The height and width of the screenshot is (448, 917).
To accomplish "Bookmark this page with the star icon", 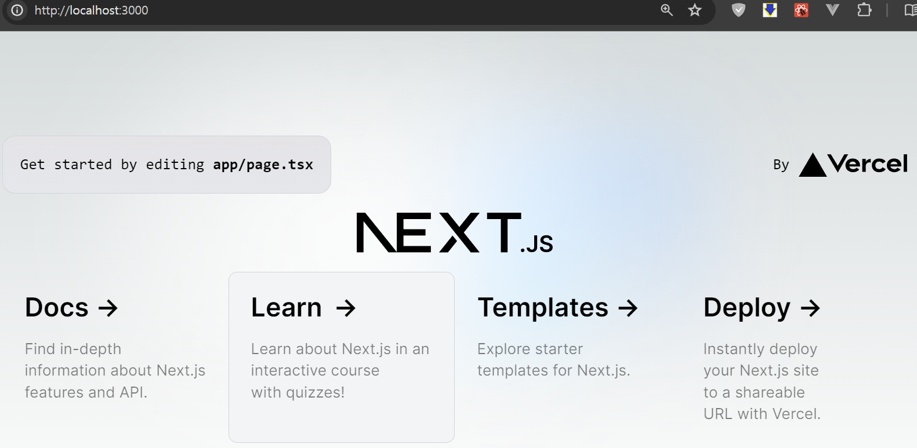I will click(x=695, y=10).
